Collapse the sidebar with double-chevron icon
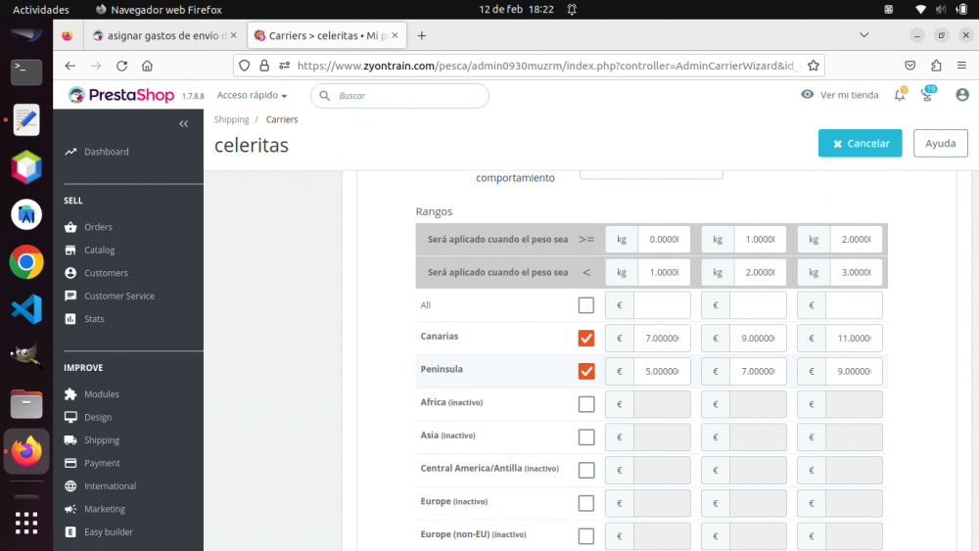 point(184,123)
